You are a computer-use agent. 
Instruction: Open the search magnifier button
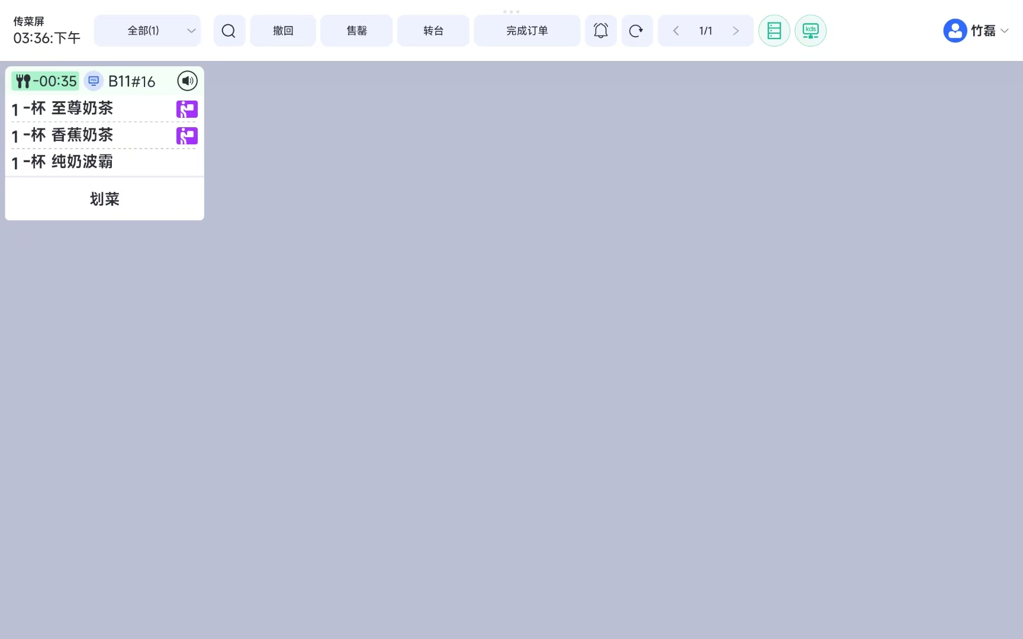[229, 31]
